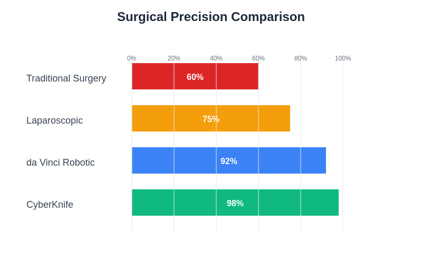Select the 92% value label

[229, 161]
